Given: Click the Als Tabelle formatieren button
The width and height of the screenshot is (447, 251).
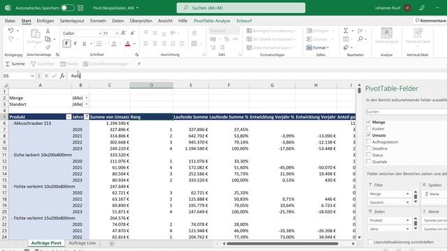Looking at the screenshot, I should pos(271,39).
